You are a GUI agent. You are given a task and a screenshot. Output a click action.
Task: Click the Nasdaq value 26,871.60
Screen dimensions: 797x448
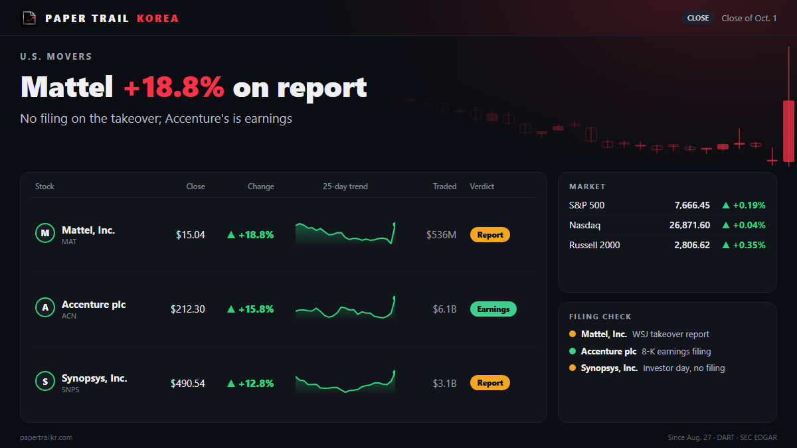[x=689, y=225]
